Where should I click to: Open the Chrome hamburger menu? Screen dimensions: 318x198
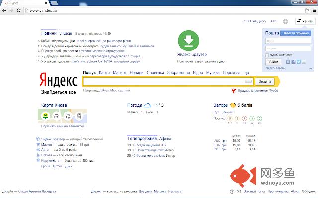(x=314, y=10)
